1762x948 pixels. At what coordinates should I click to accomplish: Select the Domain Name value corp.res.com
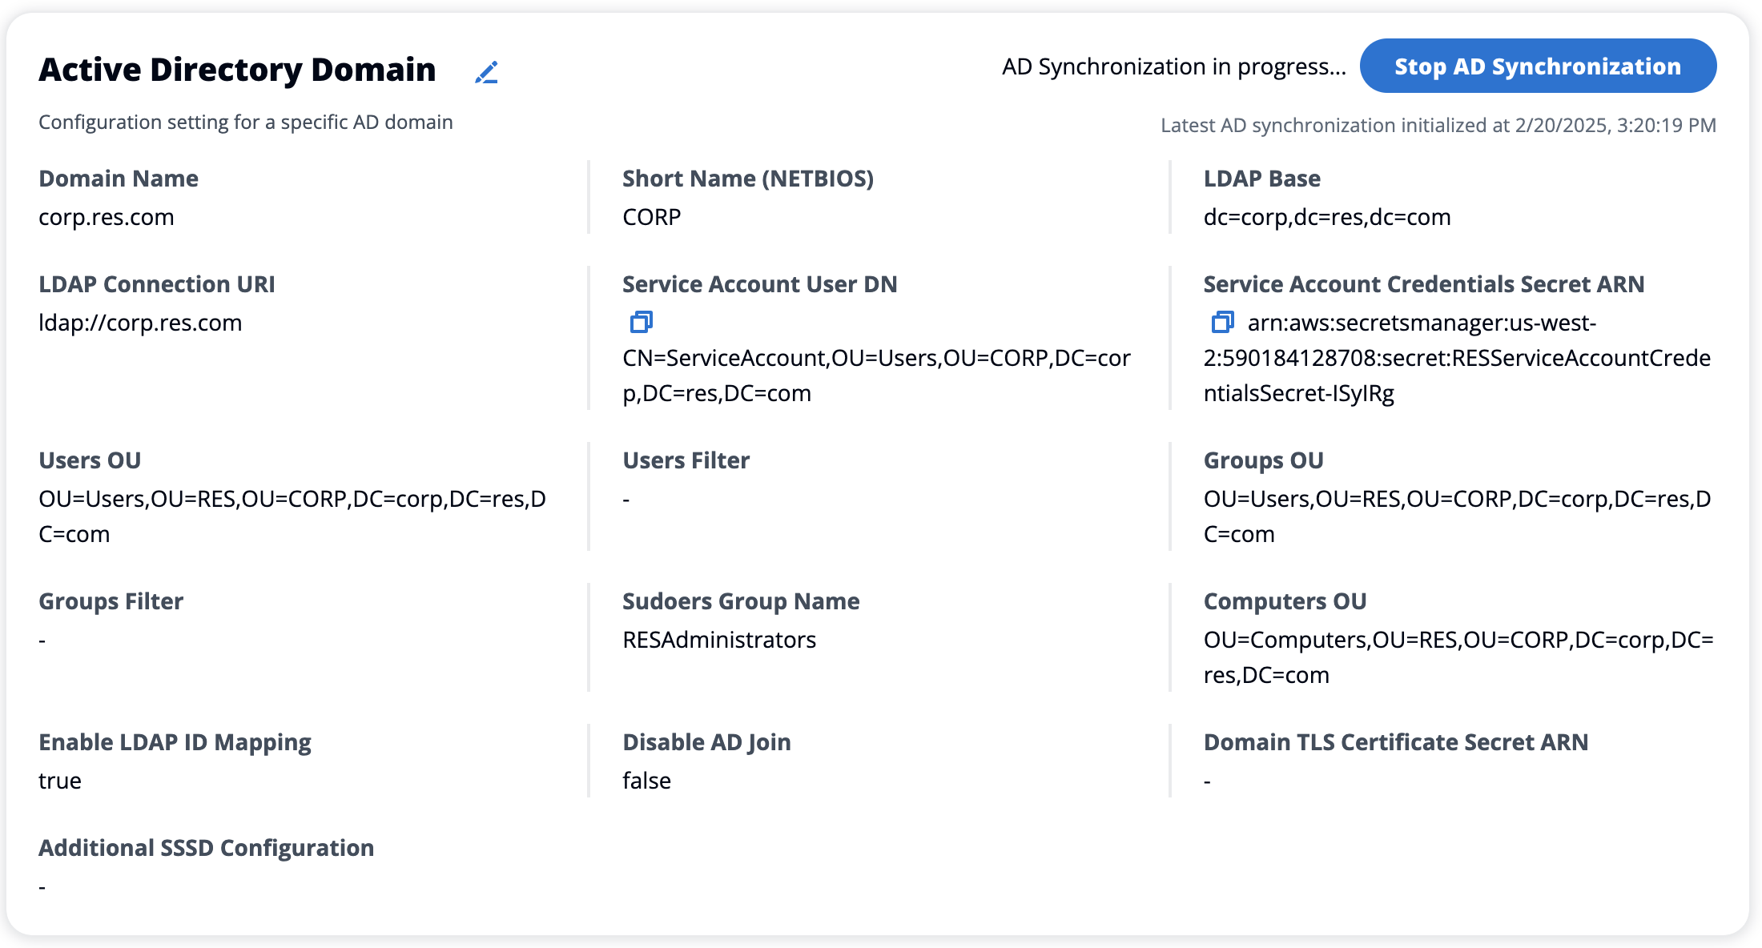[107, 216]
